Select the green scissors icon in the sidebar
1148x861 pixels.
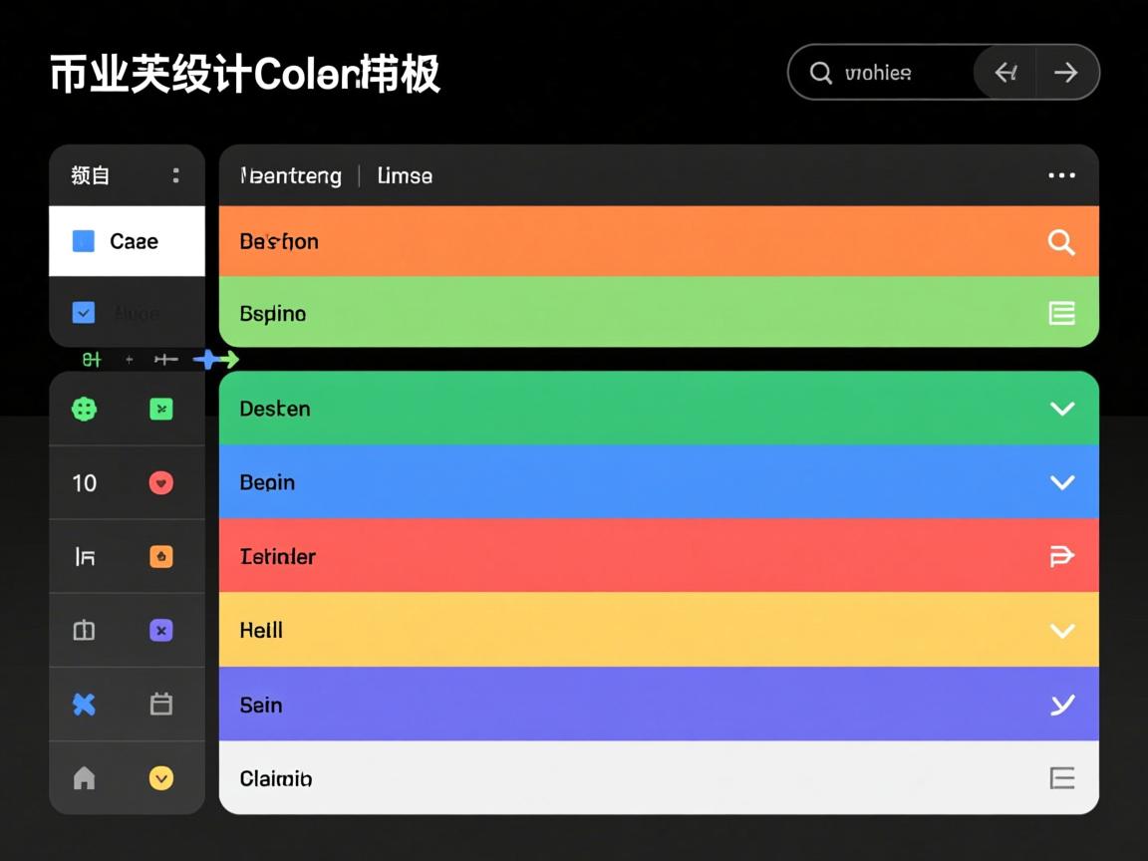pos(161,409)
